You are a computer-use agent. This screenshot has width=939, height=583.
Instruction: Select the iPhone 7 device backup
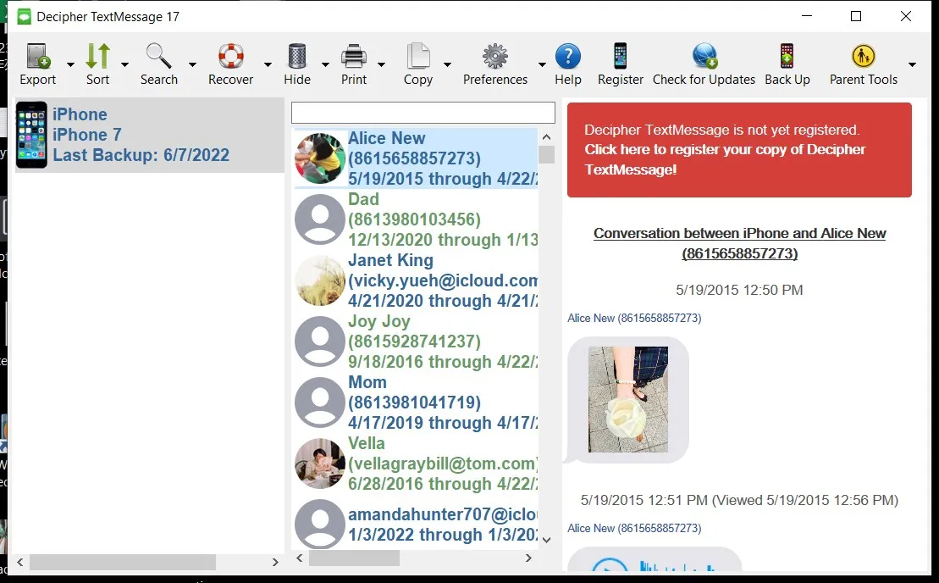[150, 135]
